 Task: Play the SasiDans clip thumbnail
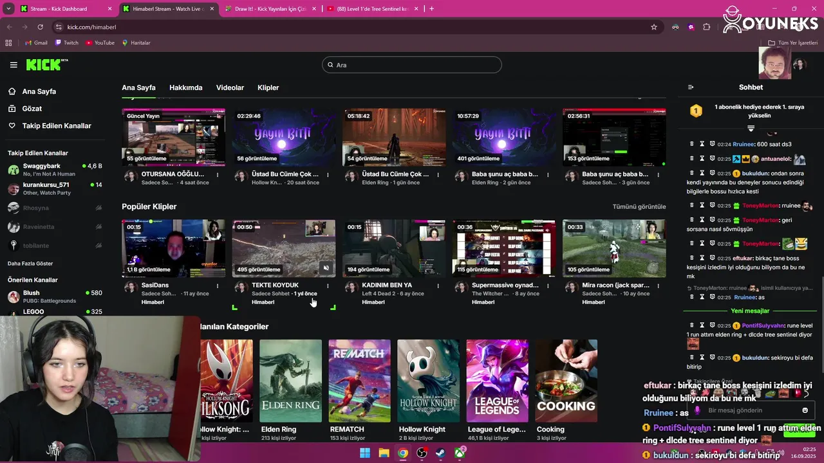[174, 248]
